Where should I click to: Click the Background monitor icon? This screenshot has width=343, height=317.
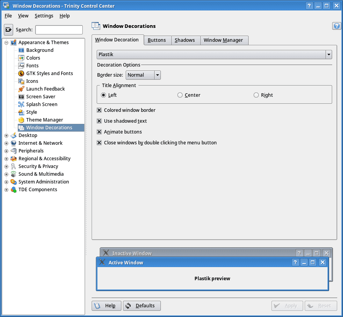pyautogui.click(x=21, y=50)
